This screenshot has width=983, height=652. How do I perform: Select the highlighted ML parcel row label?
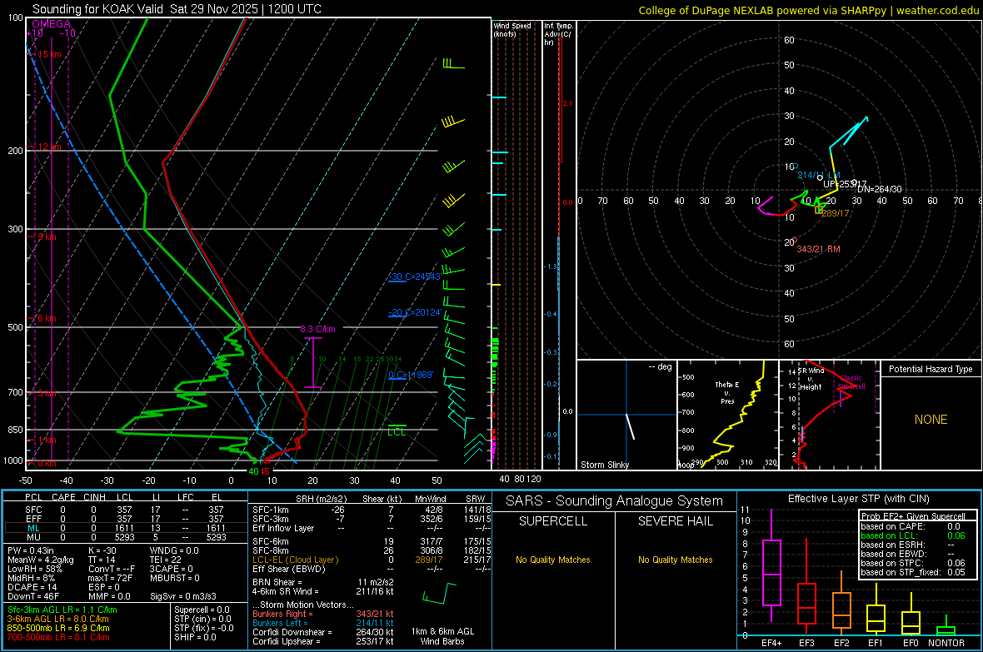[x=33, y=528]
